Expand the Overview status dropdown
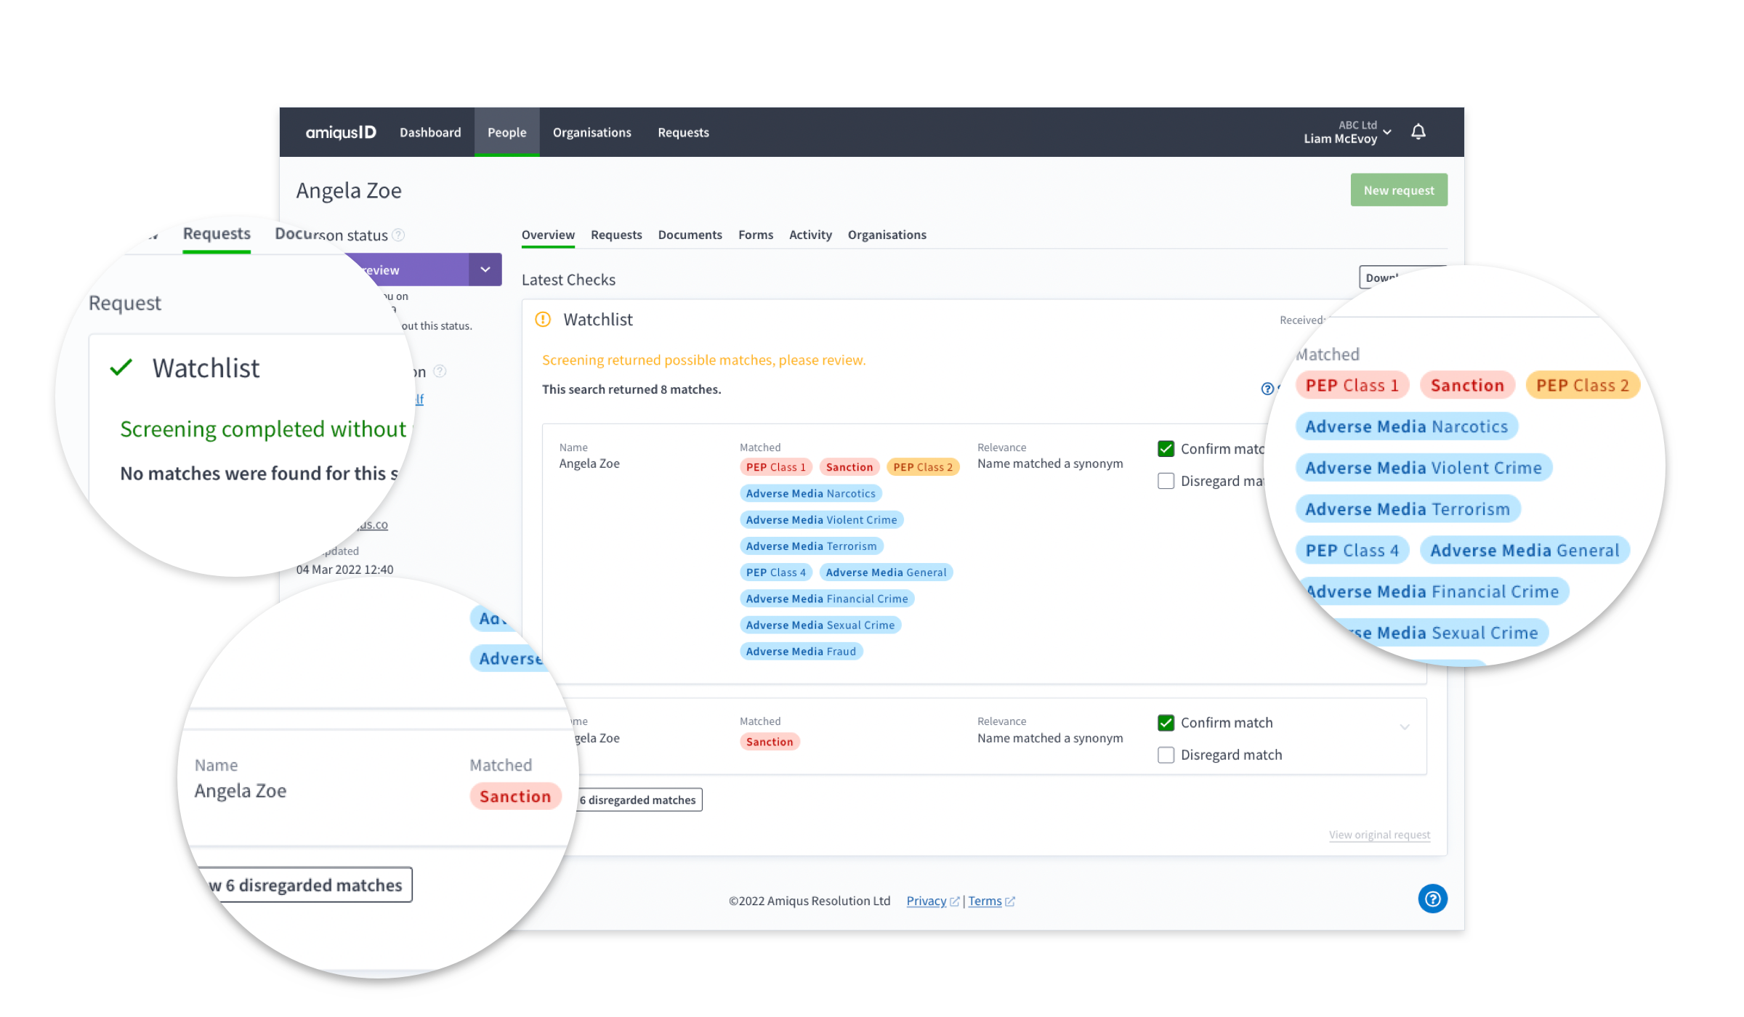The image size is (1744, 1017). (x=485, y=269)
